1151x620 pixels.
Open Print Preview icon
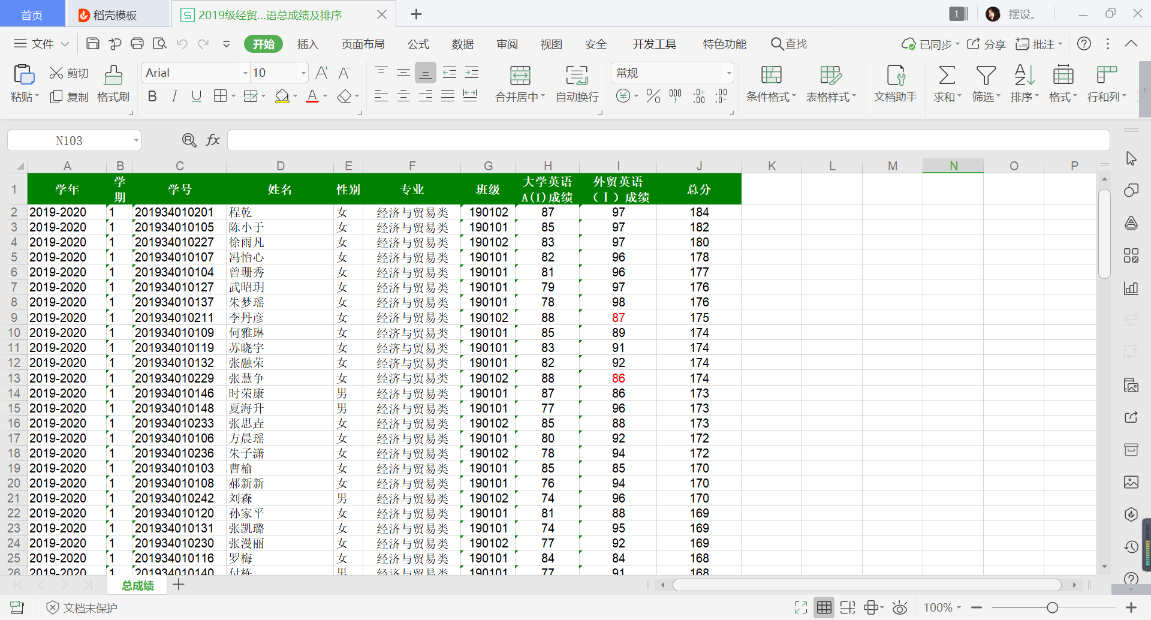coord(159,44)
